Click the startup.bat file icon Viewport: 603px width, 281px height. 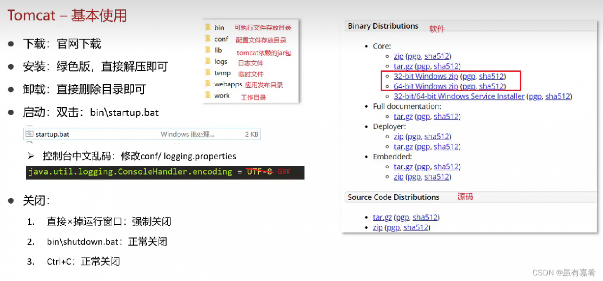click(30, 134)
